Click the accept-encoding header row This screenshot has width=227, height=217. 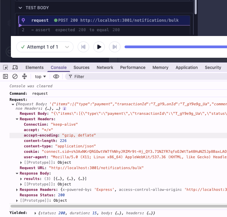(118, 135)
